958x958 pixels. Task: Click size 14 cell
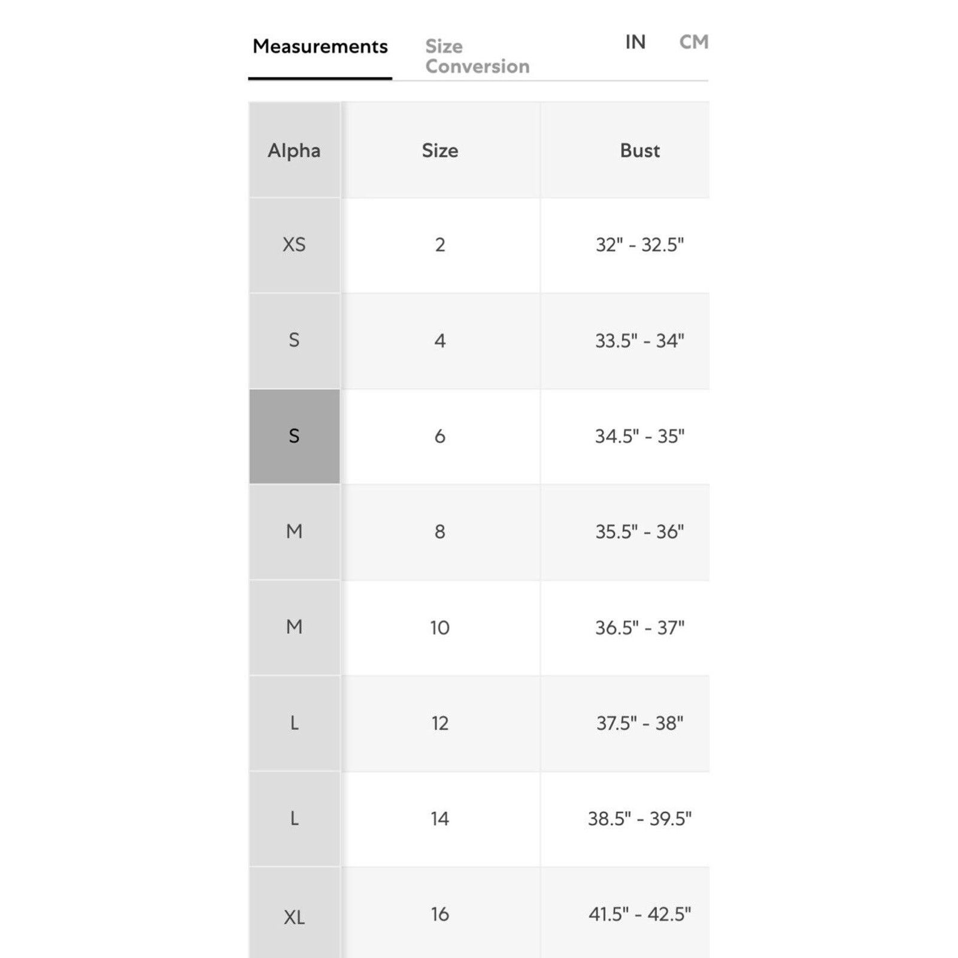click(x=440, y=818)
